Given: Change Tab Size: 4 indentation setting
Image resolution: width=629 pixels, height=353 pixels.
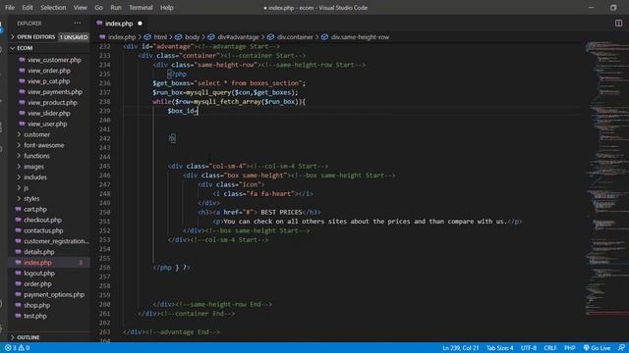Looking at the screenshot, I should coord(500,348).
